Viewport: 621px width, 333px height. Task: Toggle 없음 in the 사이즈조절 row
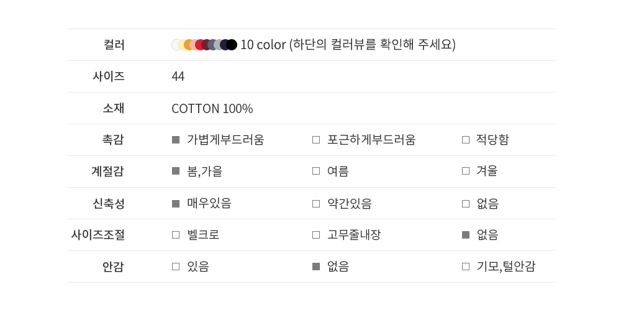(466, 235)
